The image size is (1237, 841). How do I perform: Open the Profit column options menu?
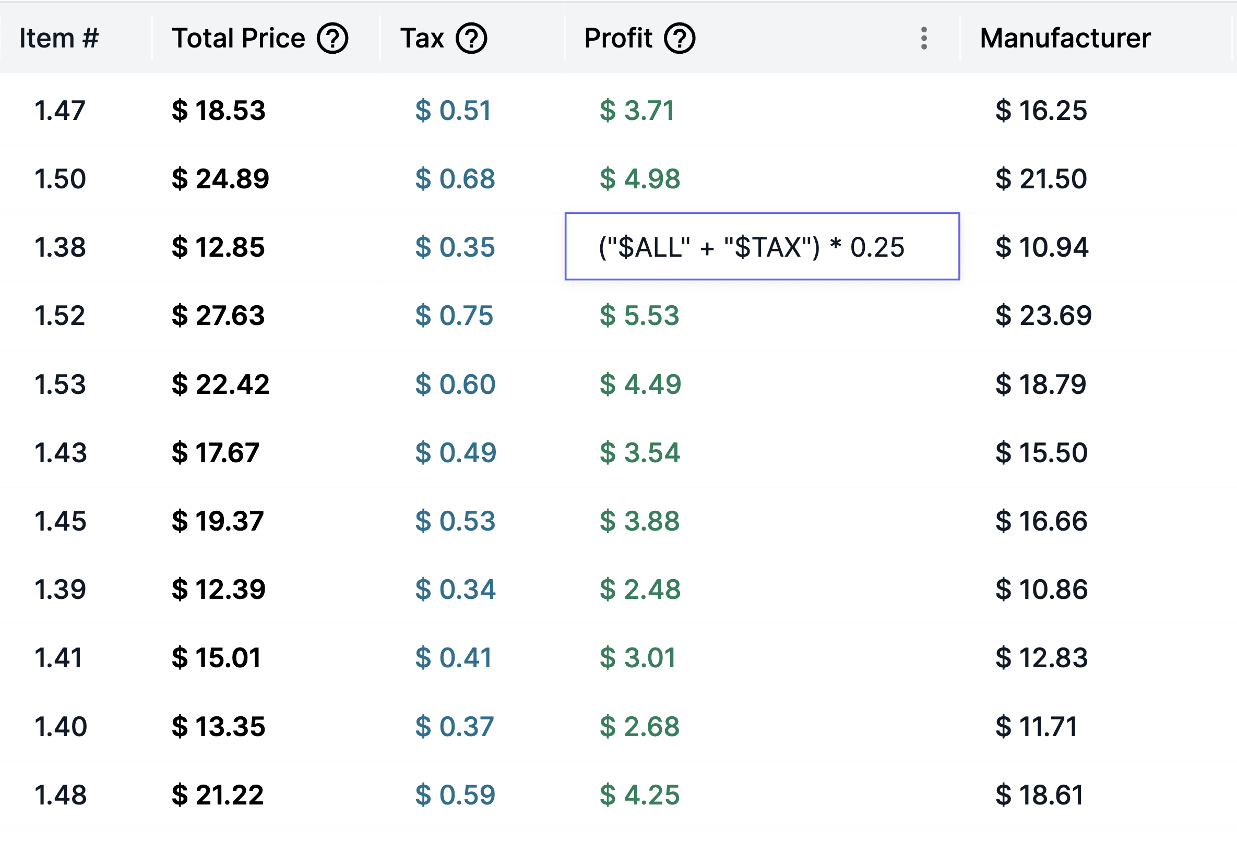(x=923, y=38)
